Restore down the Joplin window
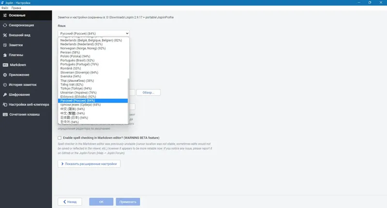Image resolution: width=387 pixels, height=208 pixels. pyautogui.click(x=370, y=2)
